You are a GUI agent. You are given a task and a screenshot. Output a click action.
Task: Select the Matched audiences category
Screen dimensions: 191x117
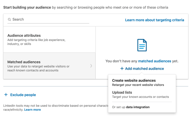[x=49, y=66]
